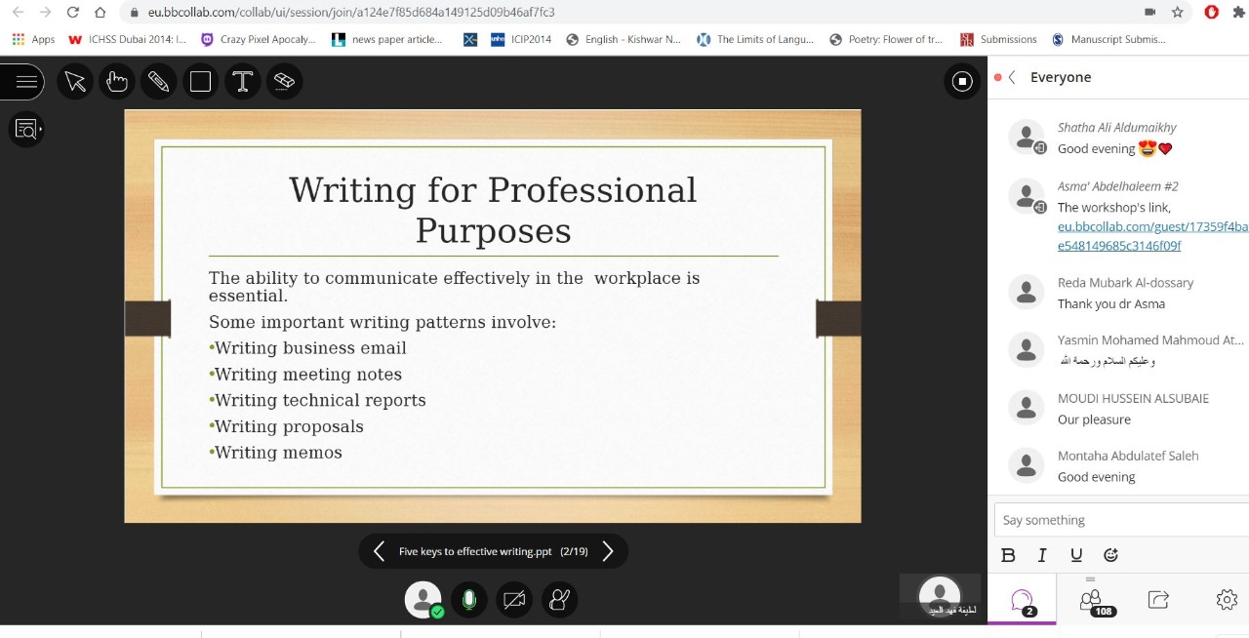Viewport: 1249px width, 638px height.
Task: Stop sharing the presentation
Action: pyautogui.click(x=962, y=82)
